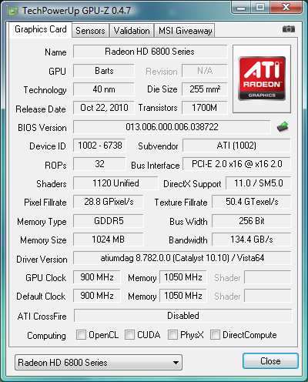Click the TechPowerUp GPU-Z 0.4.7 title text
Screen dimensions: 308x382
[76, 11]
